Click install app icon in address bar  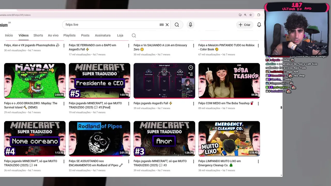240,15
